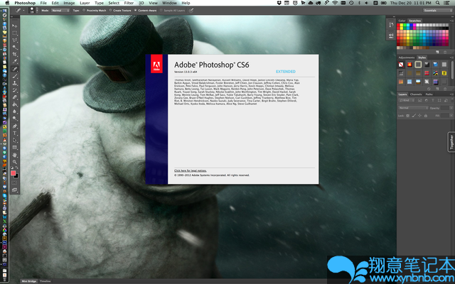Open the tool preset picker arrow

tap(23, 10)
